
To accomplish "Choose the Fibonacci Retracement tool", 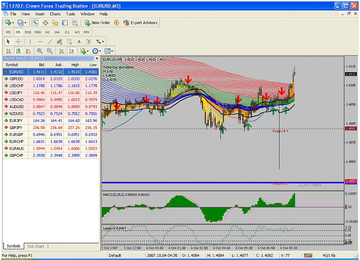I will coord(69,42).
